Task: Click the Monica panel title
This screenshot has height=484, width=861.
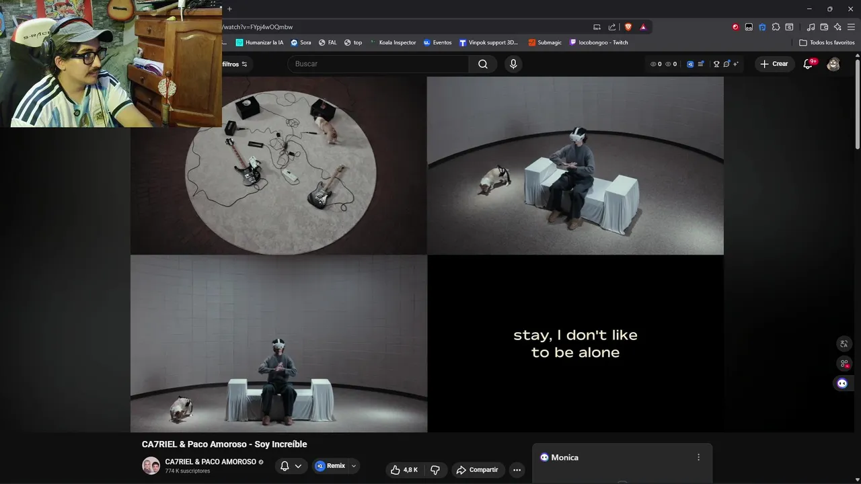Action: coord(564,457)
